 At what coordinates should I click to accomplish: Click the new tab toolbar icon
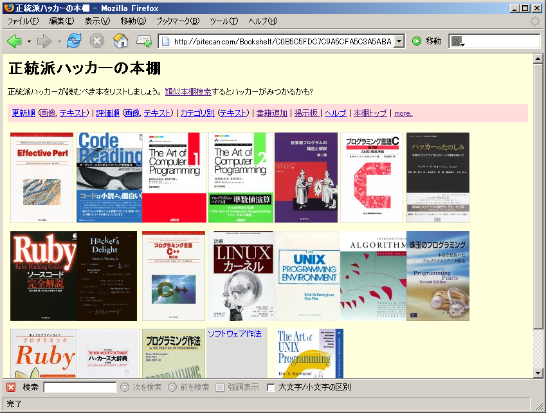[143, 41]
